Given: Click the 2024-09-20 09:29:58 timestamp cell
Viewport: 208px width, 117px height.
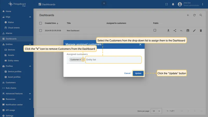Looking at the screenshot, I should (53, 30).
